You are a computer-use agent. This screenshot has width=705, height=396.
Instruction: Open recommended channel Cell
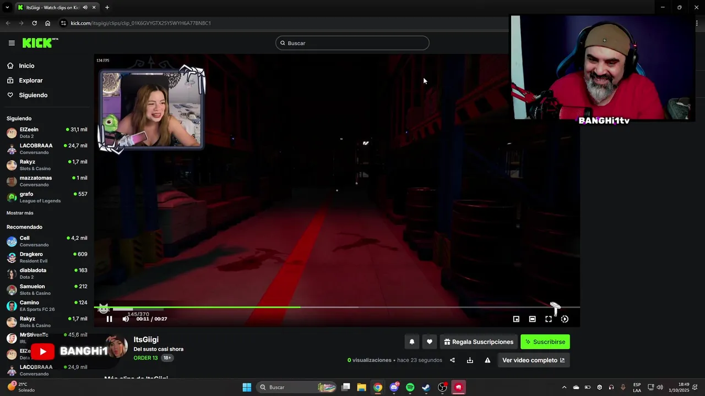(46, 241)
